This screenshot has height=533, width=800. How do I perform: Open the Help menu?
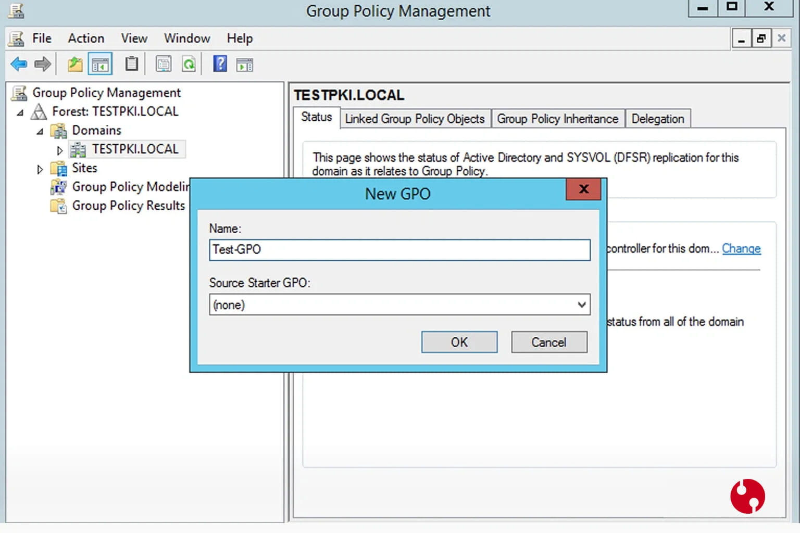(x=240, y=39)
